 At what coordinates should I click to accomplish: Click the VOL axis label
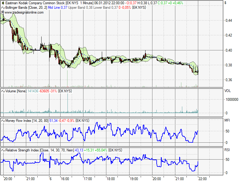227,90
